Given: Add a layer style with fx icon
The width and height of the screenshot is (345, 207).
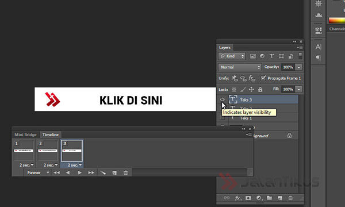Looking at the screenshot, I should click(238, 198).
